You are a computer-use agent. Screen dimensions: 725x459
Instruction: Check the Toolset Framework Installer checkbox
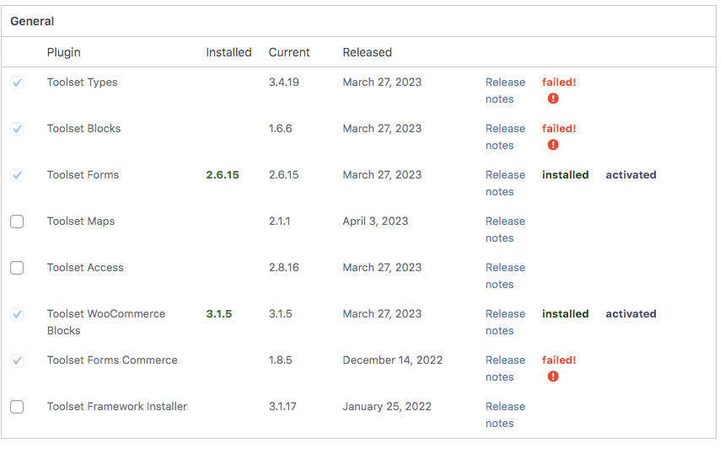(17, 407)
